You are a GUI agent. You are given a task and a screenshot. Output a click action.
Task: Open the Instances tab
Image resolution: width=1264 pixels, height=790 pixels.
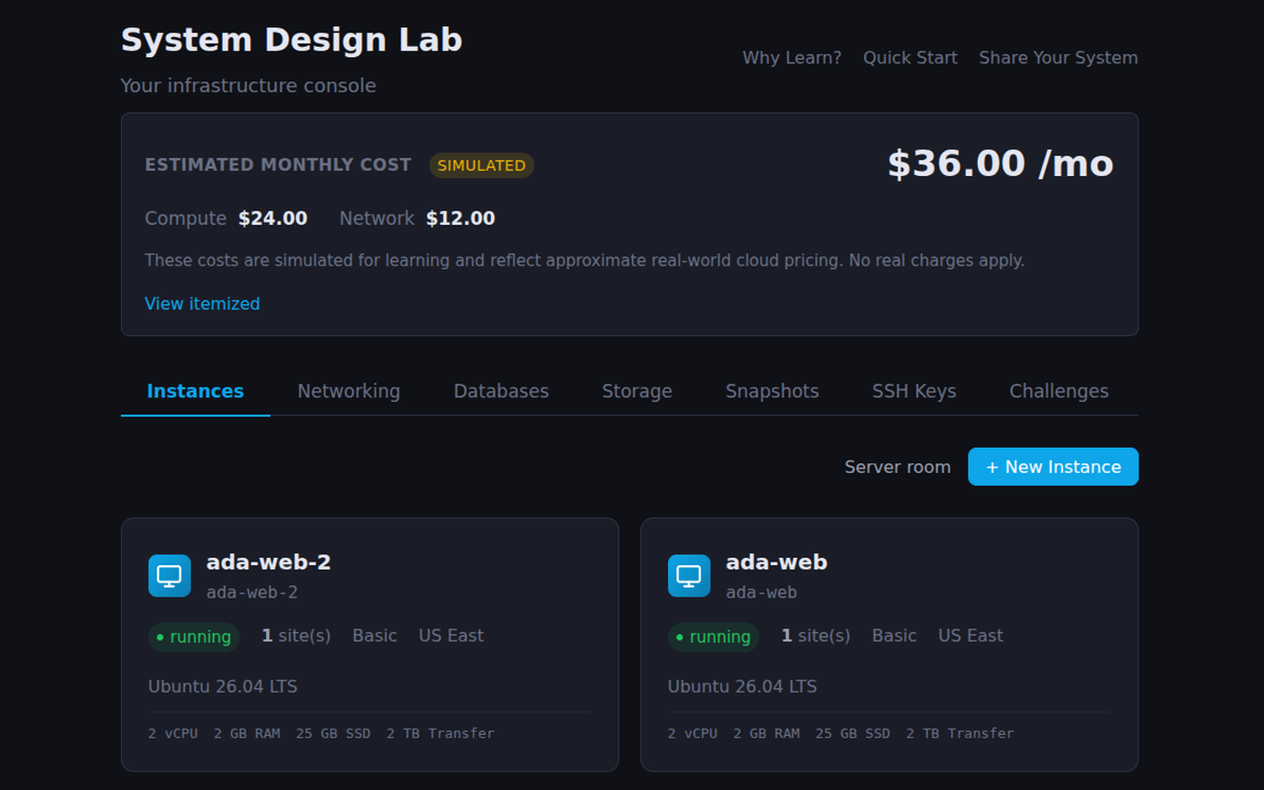point(195,391)
